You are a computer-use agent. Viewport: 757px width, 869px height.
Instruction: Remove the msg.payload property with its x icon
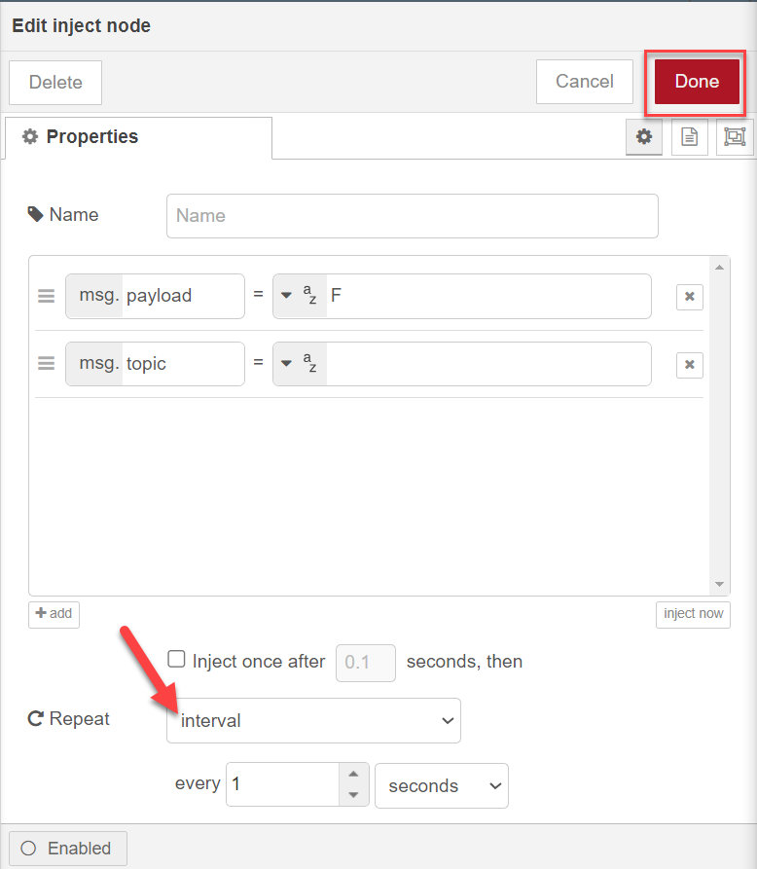click(689, 297)
